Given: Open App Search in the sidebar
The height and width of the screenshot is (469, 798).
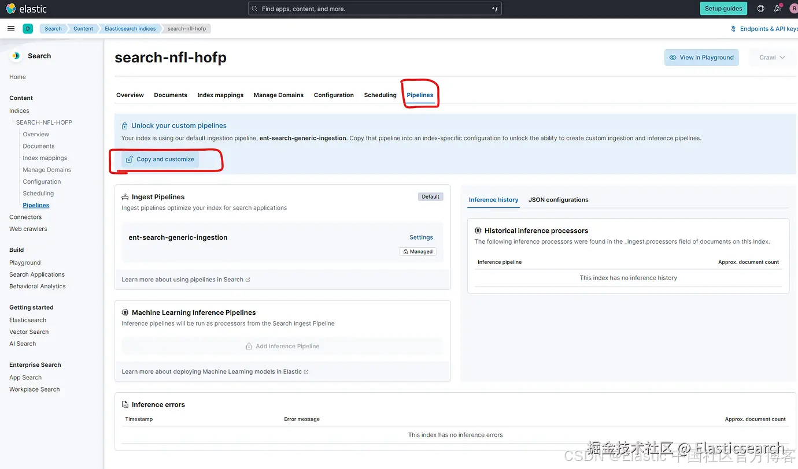Looking at the screenshot, I should tap(25, 378).
